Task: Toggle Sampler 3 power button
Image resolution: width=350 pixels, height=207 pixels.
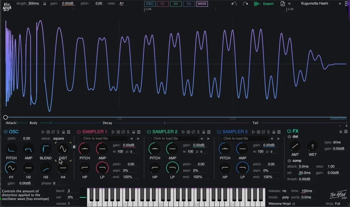Action: (219, 131)
